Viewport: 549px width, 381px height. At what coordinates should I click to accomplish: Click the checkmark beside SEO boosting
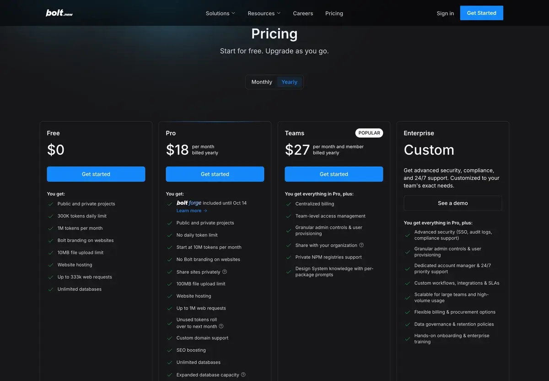[170, 350]
